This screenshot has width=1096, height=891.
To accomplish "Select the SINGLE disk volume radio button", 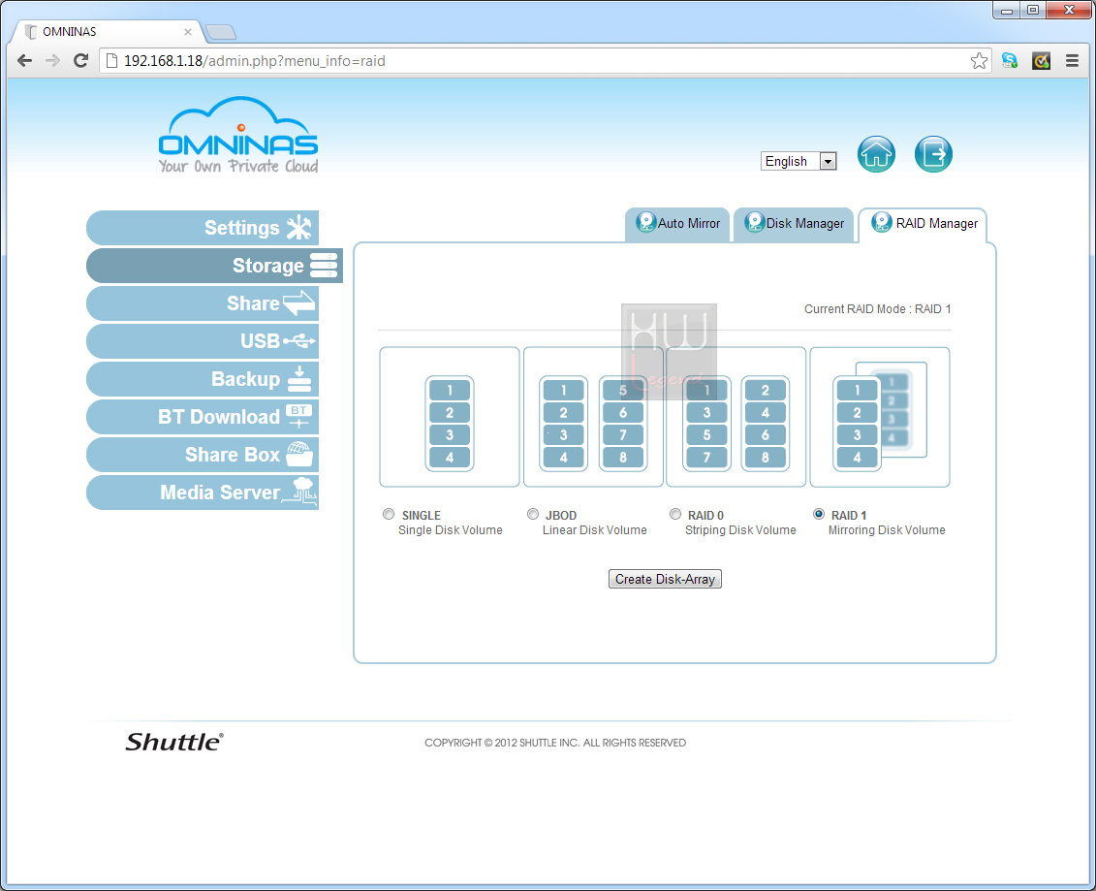I will pyautogui.click(x=389, y=514).
